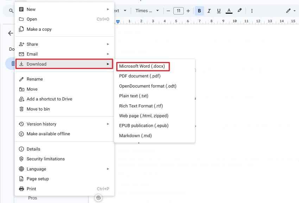Click the Move folder icon

pos(21,89)
